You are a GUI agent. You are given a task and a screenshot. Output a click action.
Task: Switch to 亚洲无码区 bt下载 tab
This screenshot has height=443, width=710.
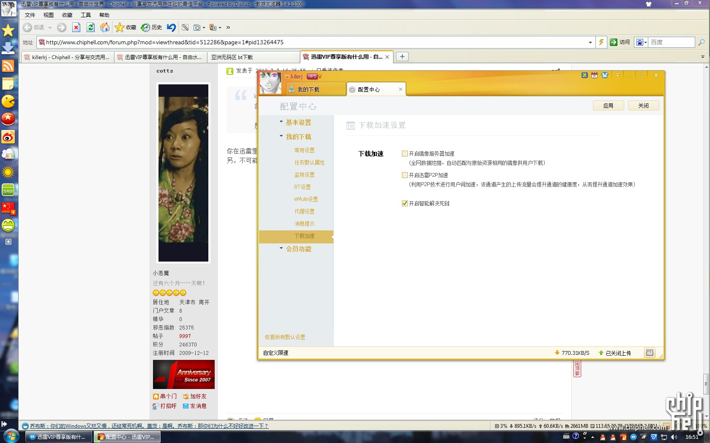pos(254,57)
